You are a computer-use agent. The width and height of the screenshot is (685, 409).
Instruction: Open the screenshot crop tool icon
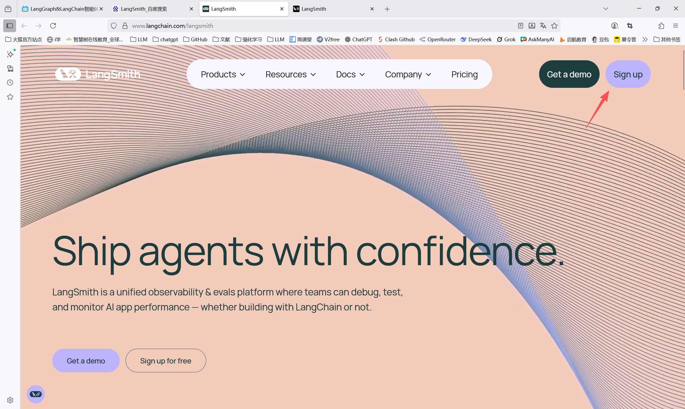click(x=630, y=26)
